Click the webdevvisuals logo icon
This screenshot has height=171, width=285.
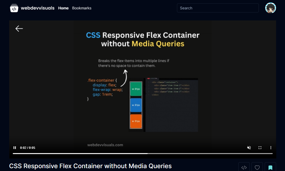pyautogui.click(x=14, y=8)
